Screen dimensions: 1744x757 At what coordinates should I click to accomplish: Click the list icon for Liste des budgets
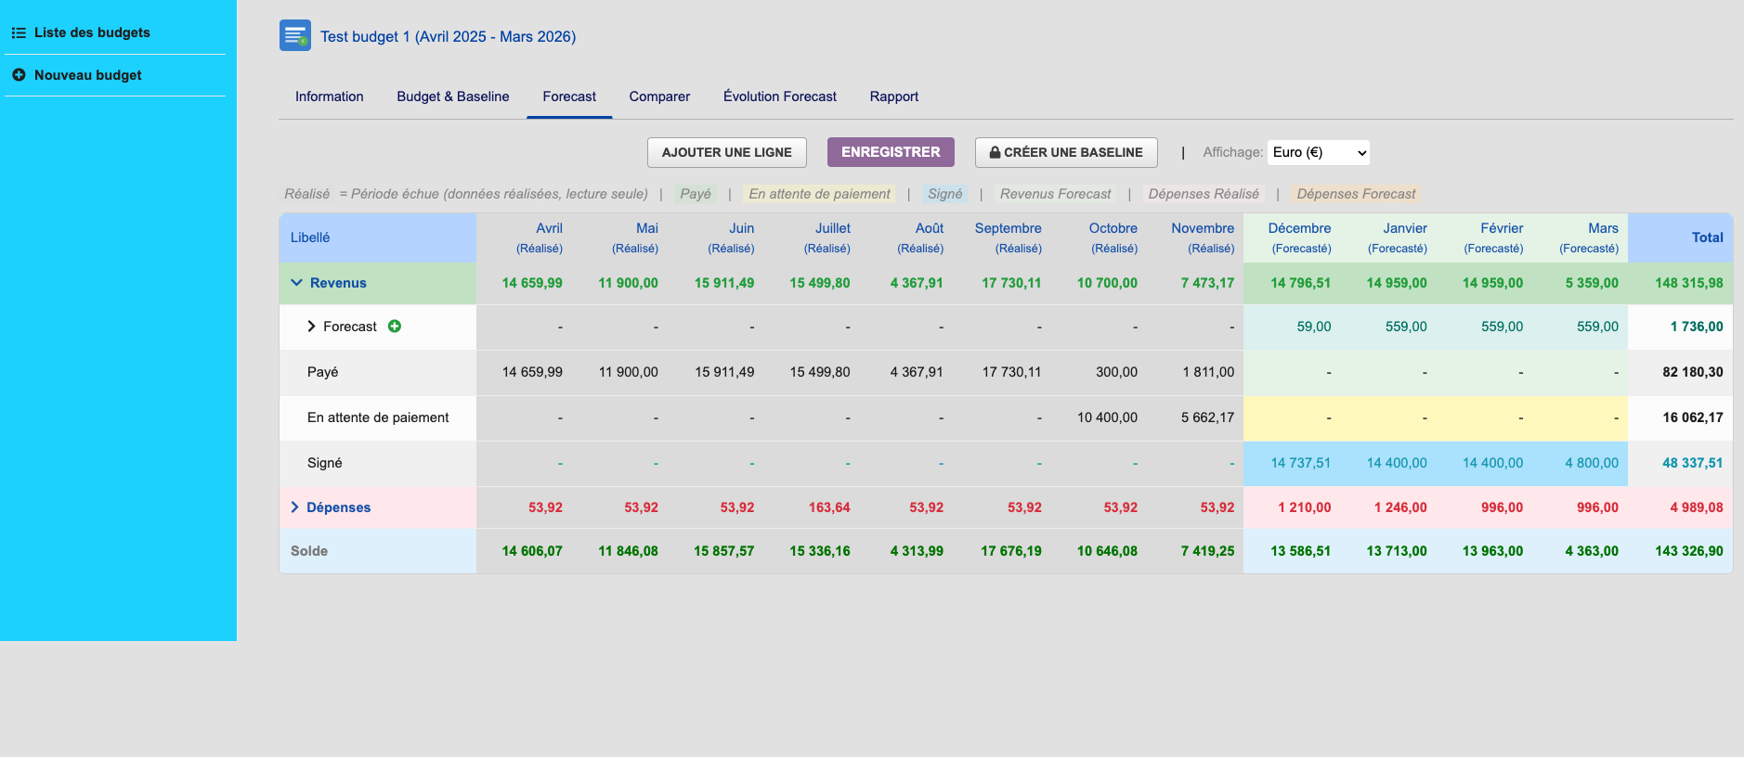[x=19, y=32]
